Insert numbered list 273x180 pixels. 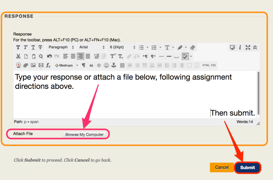tap(154, 47)
